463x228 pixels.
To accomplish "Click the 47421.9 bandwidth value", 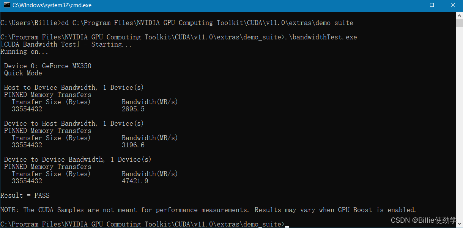I will pos(135,181).
